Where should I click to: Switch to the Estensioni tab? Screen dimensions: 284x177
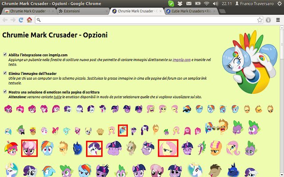pyautogui.click(x=83, y=11)
